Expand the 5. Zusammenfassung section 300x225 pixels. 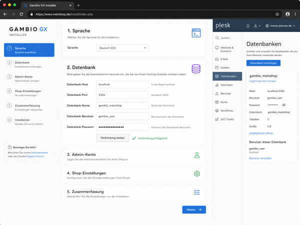(x=133, y=193)
